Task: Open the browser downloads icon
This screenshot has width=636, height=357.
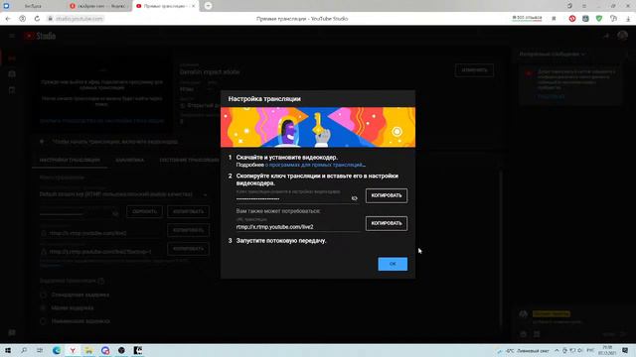Action: pos(628,19)
